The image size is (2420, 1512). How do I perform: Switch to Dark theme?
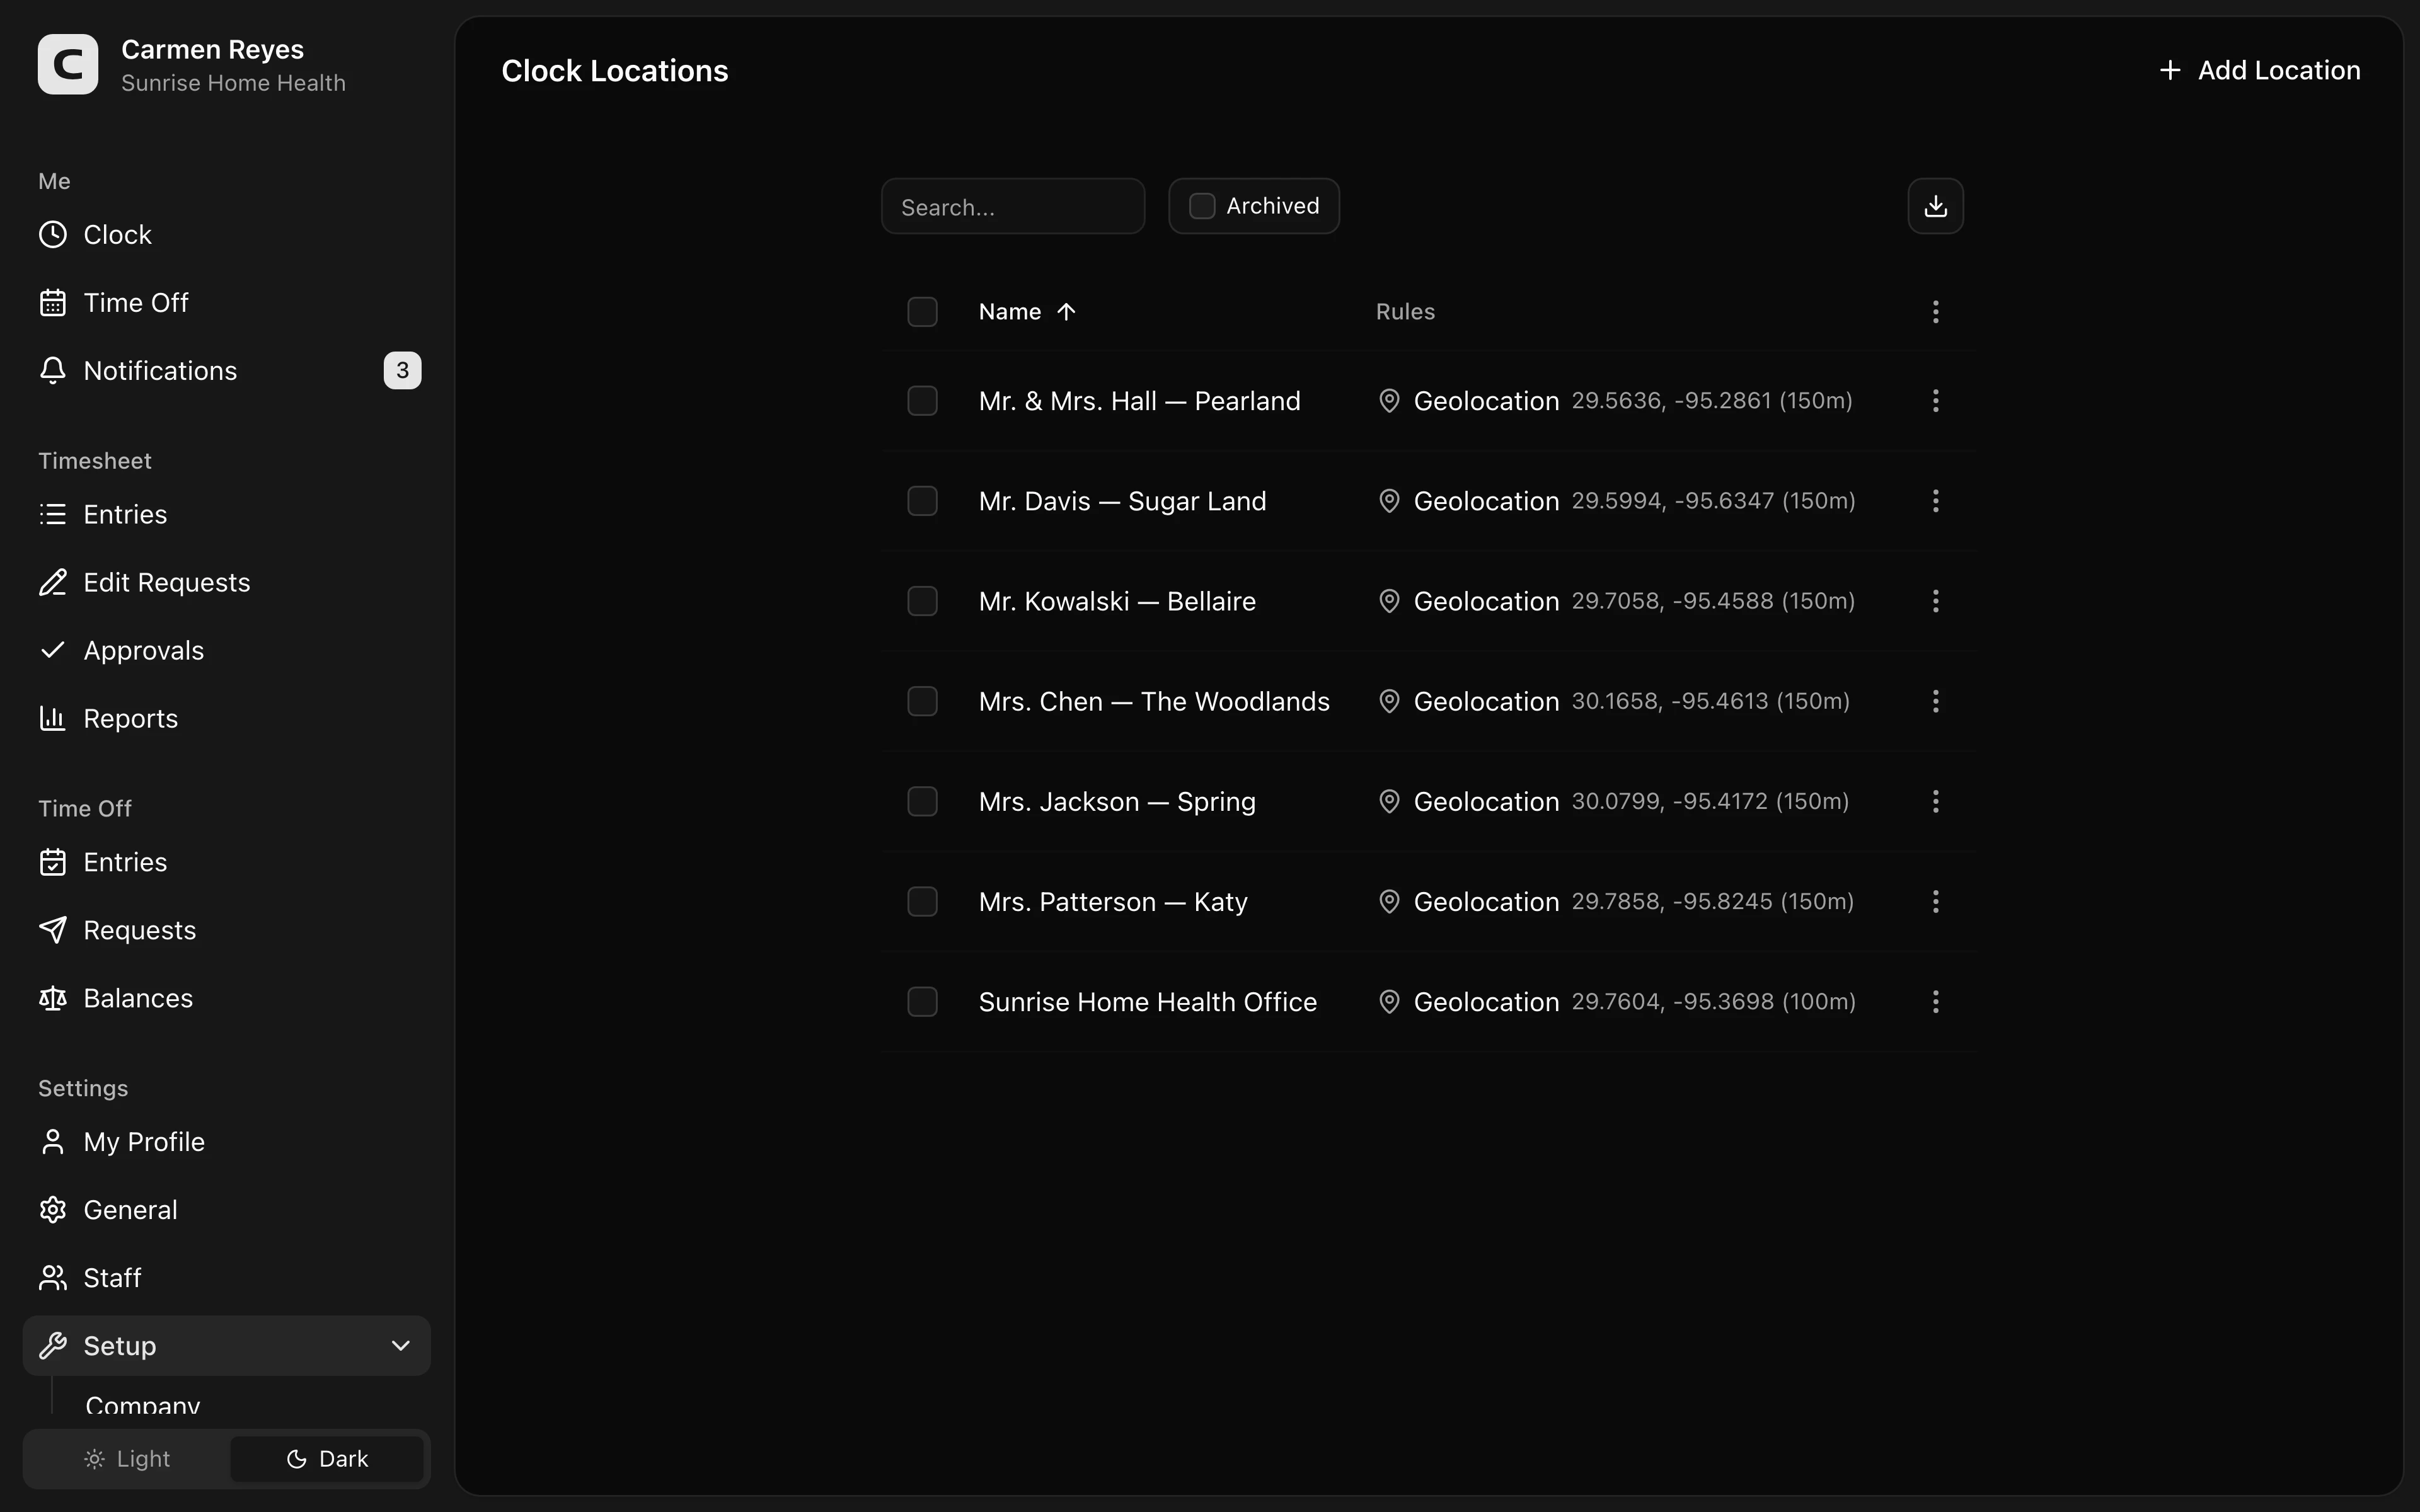point(327,1459)
